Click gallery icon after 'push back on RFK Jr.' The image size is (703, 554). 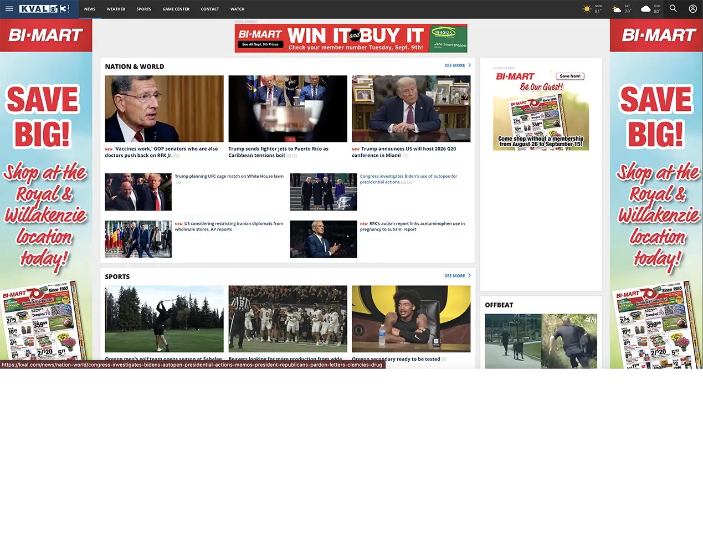click(x=177, y=156)
